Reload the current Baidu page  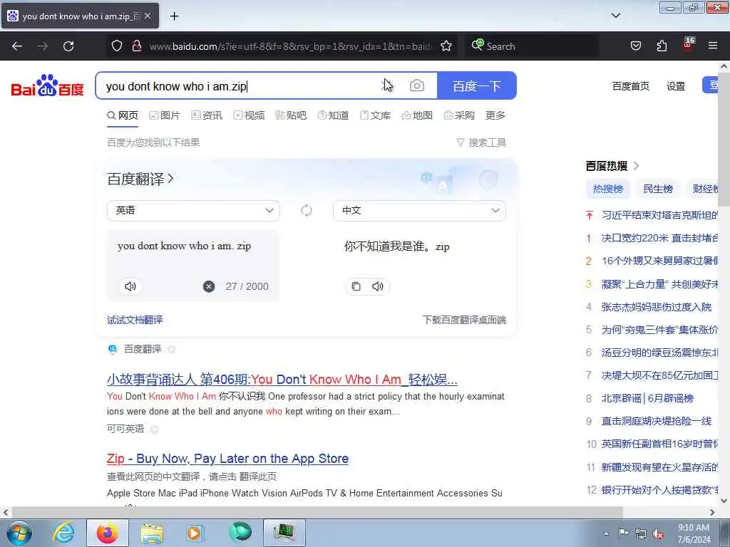[x=68, y=46]
